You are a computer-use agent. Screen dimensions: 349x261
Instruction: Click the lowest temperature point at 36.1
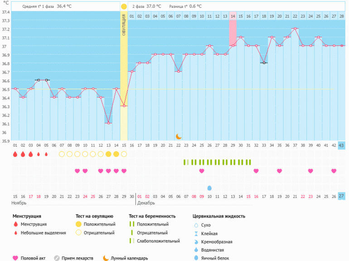[x=108, y=123]
